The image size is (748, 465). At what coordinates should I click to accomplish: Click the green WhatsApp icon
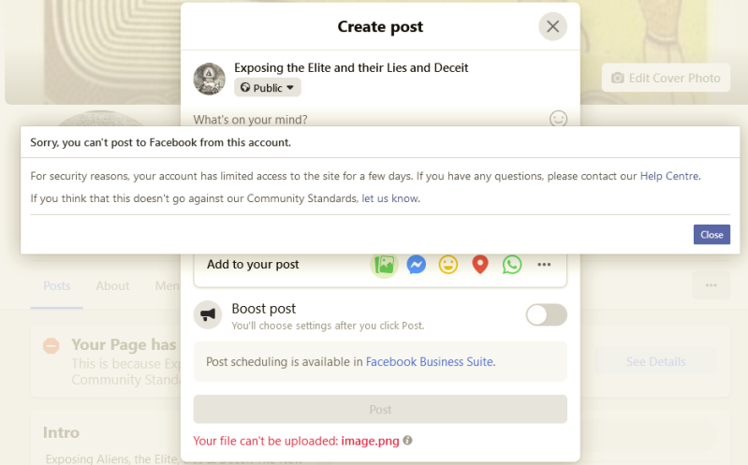click(x=511, y=265)
